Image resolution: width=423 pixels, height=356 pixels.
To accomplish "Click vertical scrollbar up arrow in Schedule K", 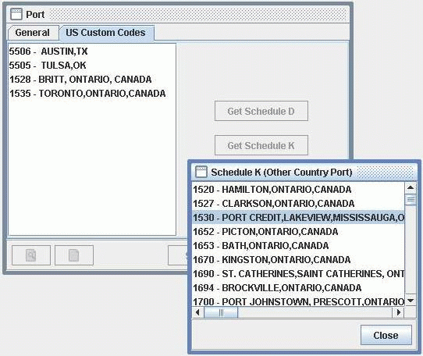I will click(x=411, y=187).
